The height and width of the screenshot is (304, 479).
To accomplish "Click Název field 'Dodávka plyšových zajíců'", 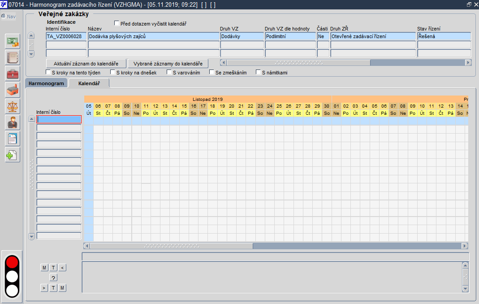I will pos(154,36).
